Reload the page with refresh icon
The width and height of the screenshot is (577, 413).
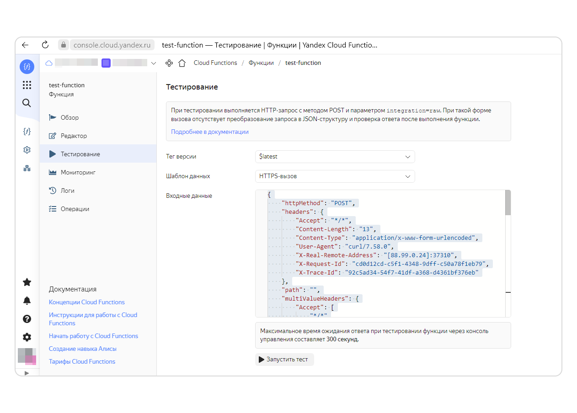(45, 45)
